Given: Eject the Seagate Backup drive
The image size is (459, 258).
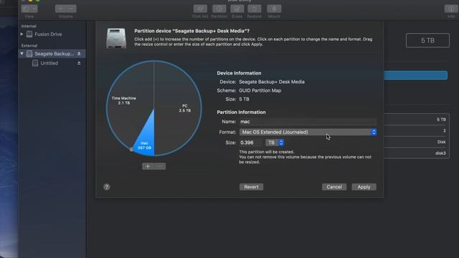Looking at the screenshot, I should [x=79, y=54].
